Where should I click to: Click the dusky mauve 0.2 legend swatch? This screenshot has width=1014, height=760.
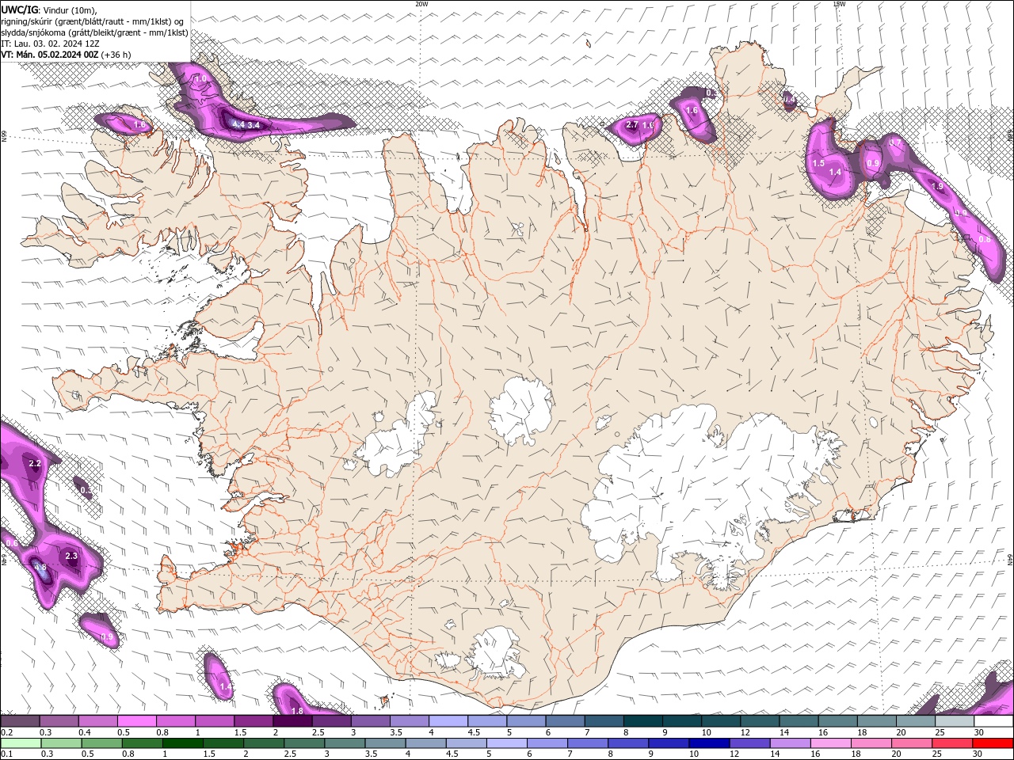[x=20, y=720]
